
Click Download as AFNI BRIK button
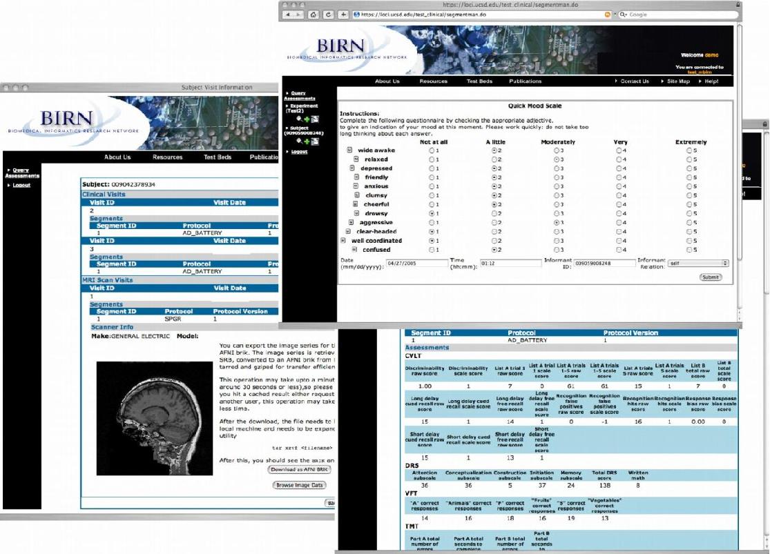click(x=299, y=470)
